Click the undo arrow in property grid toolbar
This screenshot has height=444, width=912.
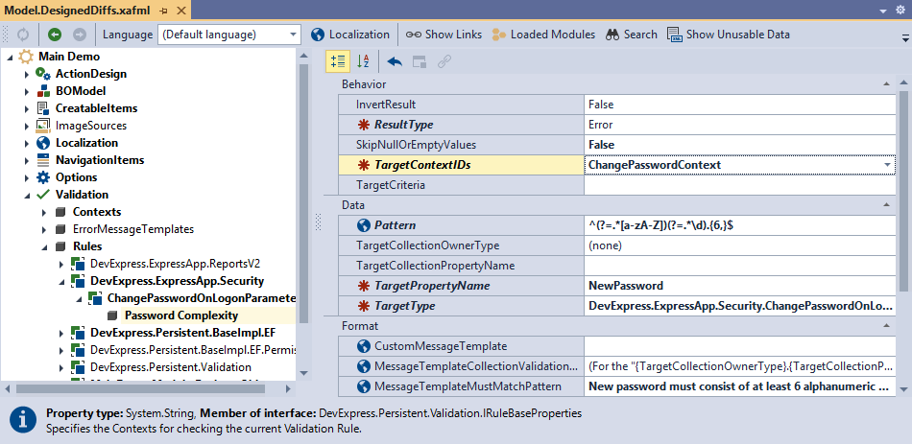(x=395, y=61)
